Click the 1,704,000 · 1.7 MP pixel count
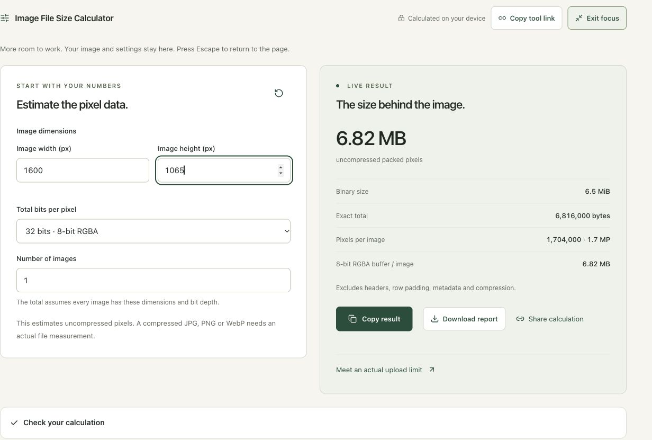This screenshot has width=652, height=440. pyautogui.click(x=578, y=239)
